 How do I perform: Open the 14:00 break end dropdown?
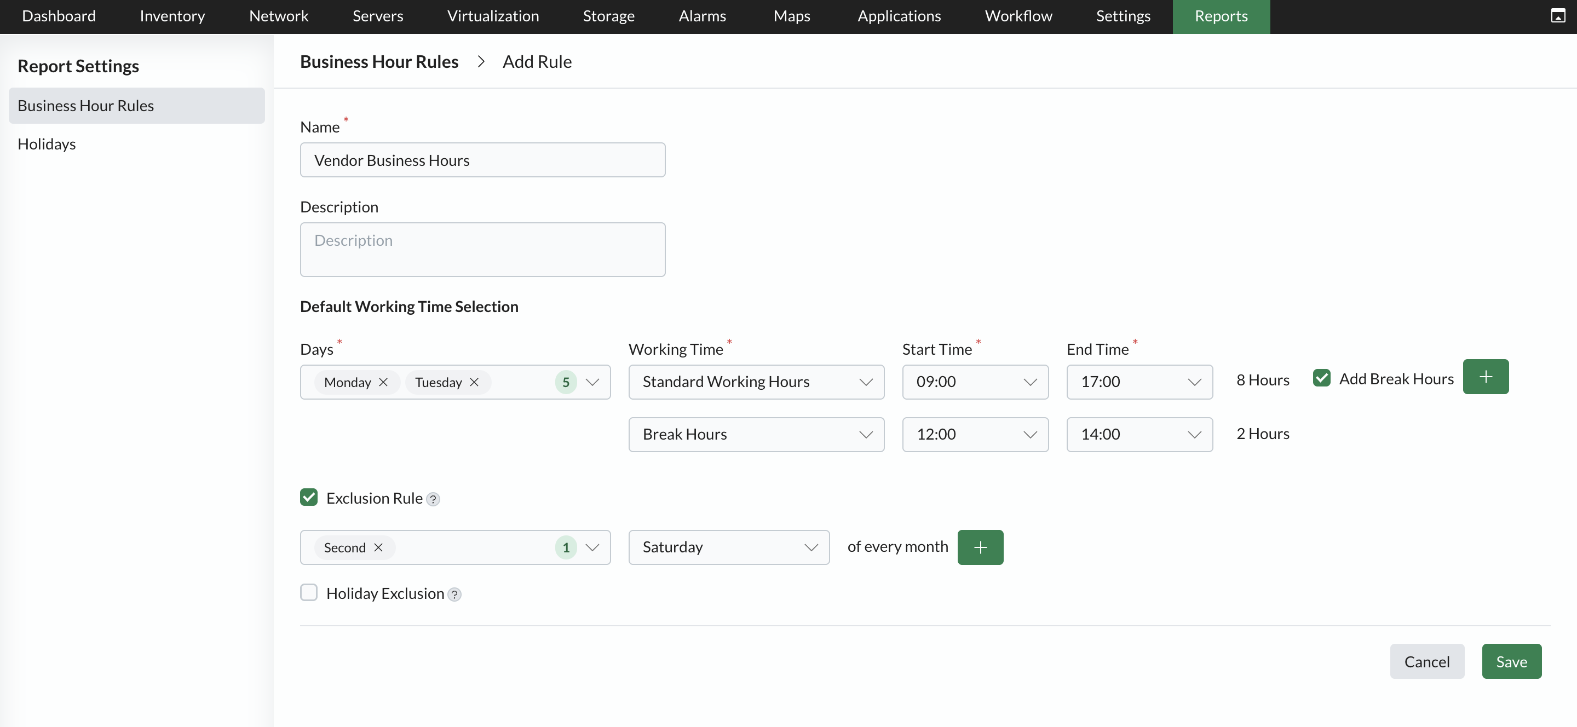(x=1139, y=435)
